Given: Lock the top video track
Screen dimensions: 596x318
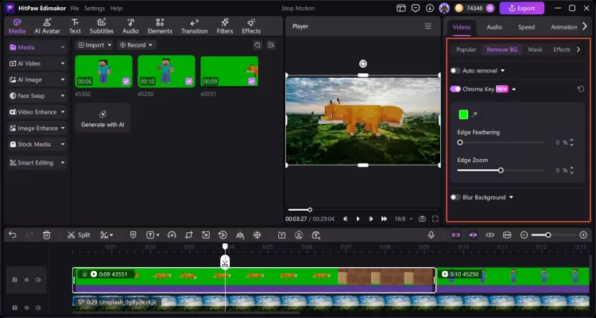Looking at the screenshot, I should tap(15, 280).
